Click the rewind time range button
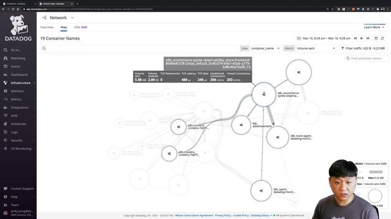 [x=356, y=38]
